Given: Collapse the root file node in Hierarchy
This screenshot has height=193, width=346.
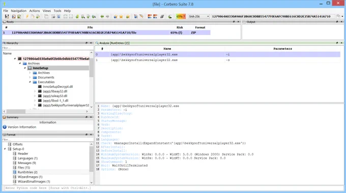Looking at the screenshot, I should 15,58.
